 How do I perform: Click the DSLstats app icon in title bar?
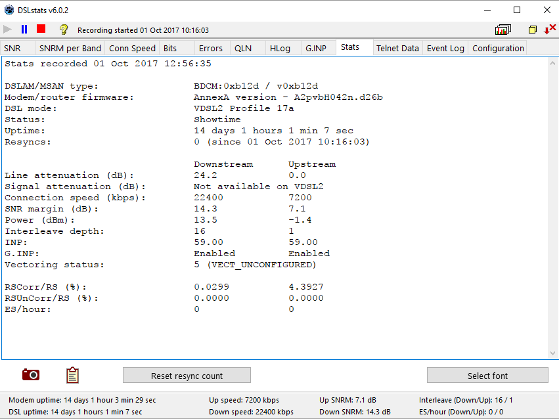(9, 10)
